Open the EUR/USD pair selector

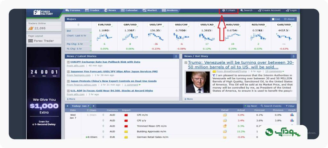coord(105,25)
